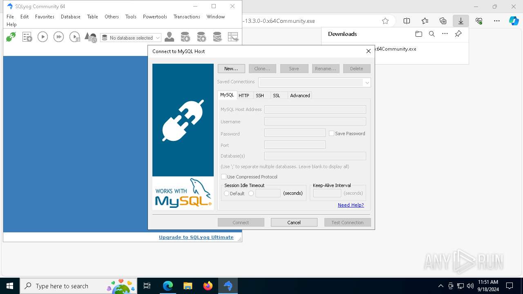523x294 pixels.
Task: Open Edge Collections icon
Action: click(443, 21)
